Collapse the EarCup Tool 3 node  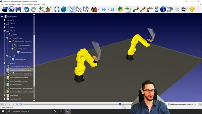(12, 49)
